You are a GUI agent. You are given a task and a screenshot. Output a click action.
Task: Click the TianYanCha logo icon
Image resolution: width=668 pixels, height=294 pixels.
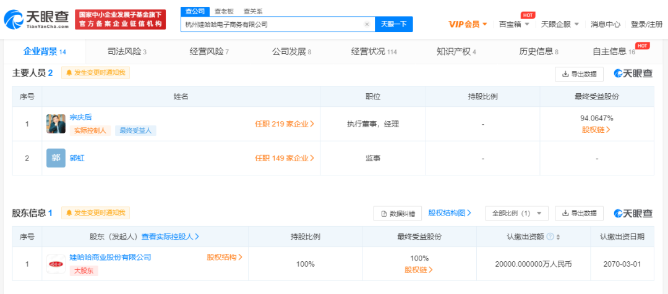click(14, 20)
